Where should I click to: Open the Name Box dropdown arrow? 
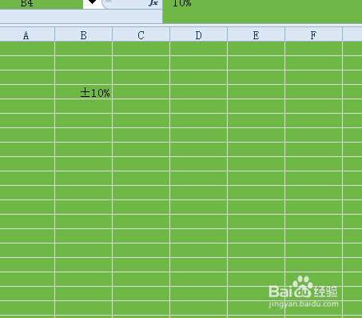92,3
